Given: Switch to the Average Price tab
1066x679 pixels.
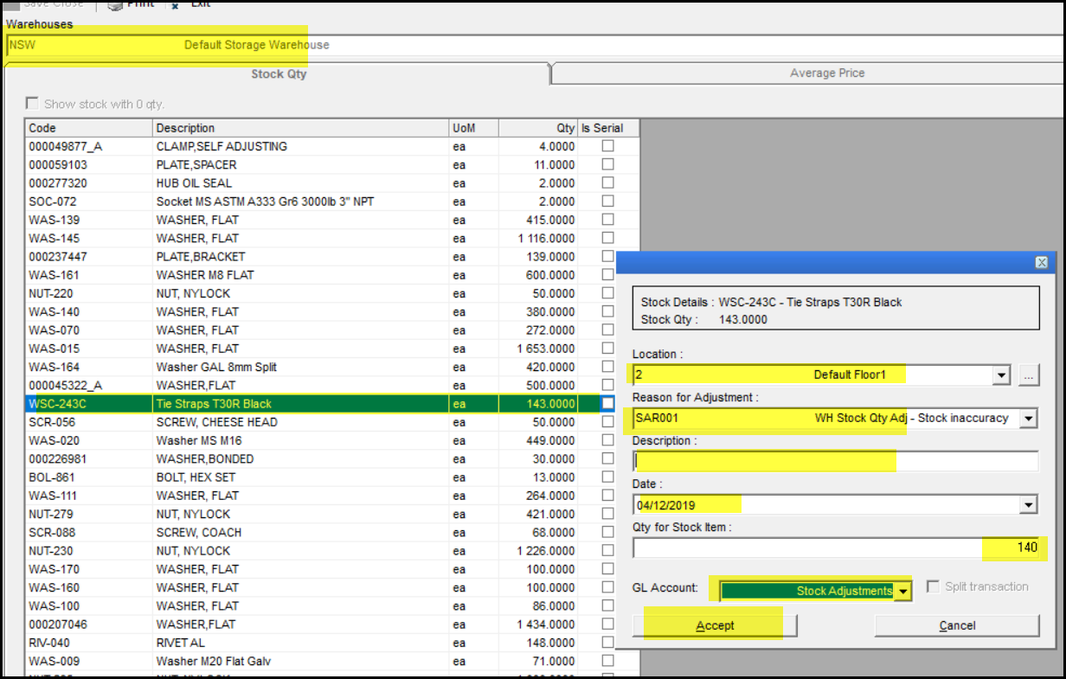Looking at the screenshot, I should click(x=826, y=74).
